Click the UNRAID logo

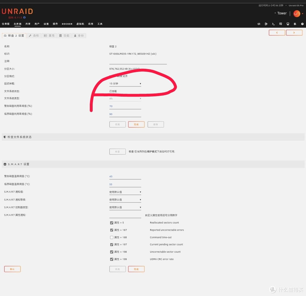17,11
